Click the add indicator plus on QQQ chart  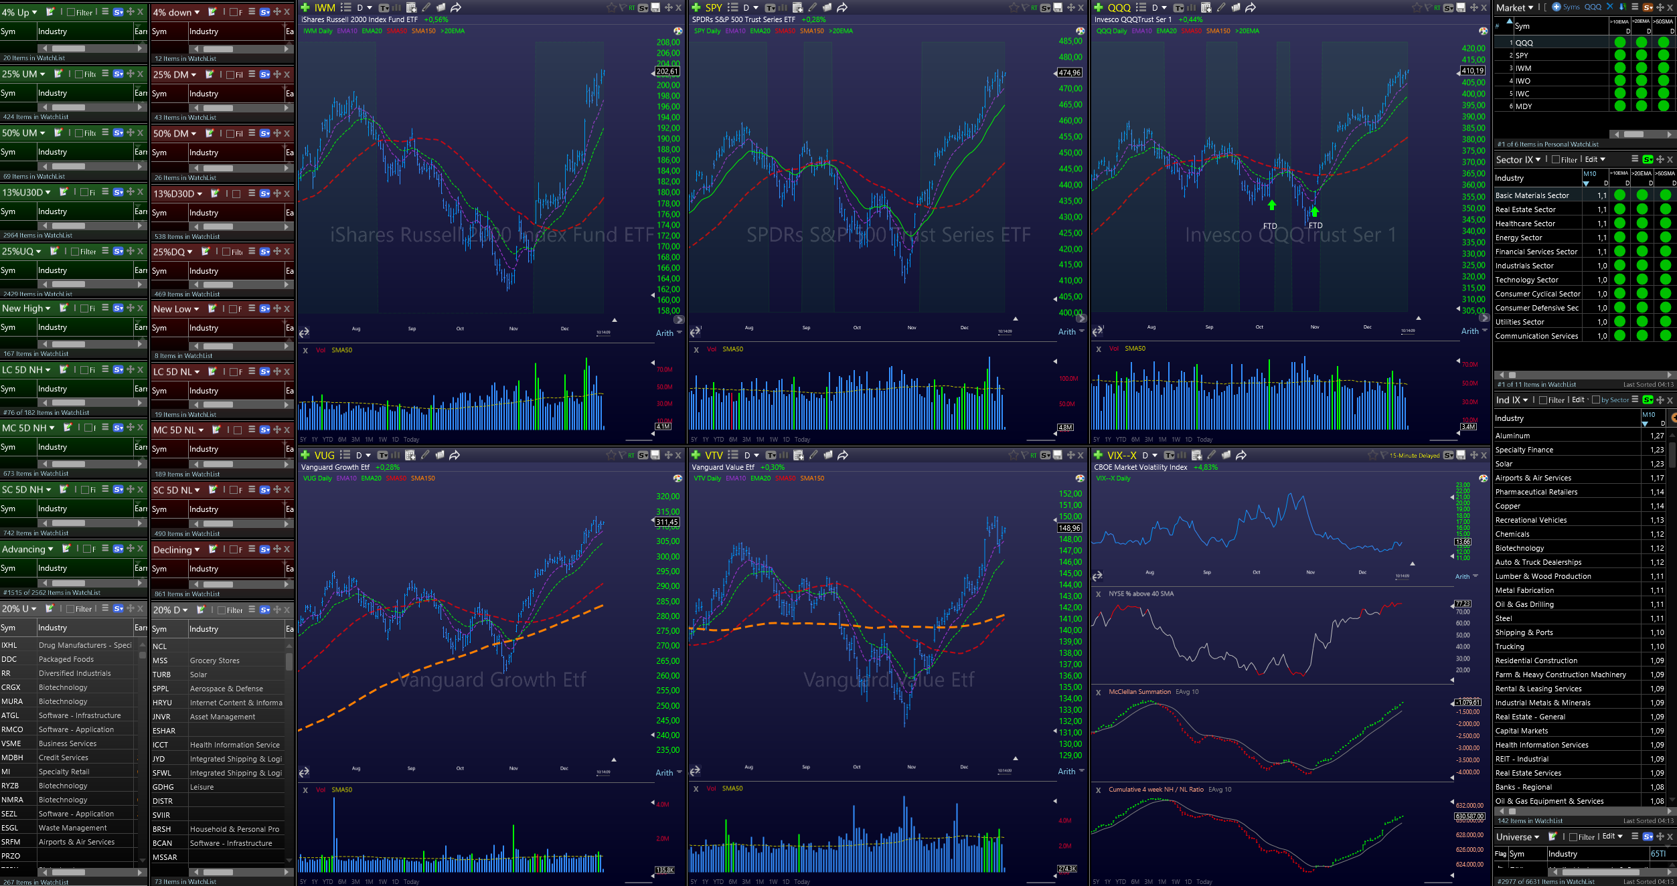[1099, 7]
